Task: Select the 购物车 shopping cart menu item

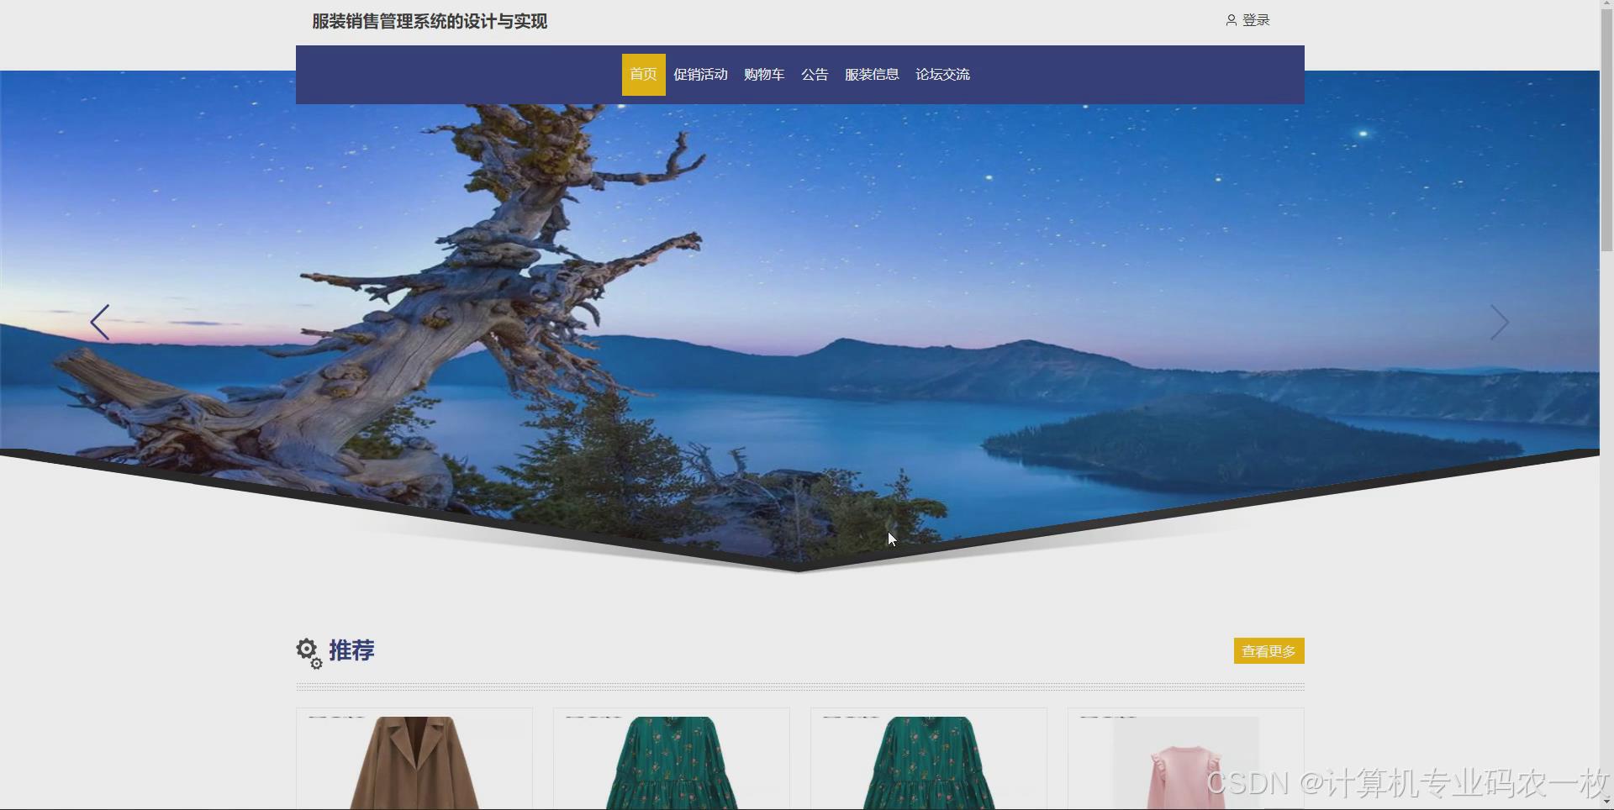Action: click(763, 74)
